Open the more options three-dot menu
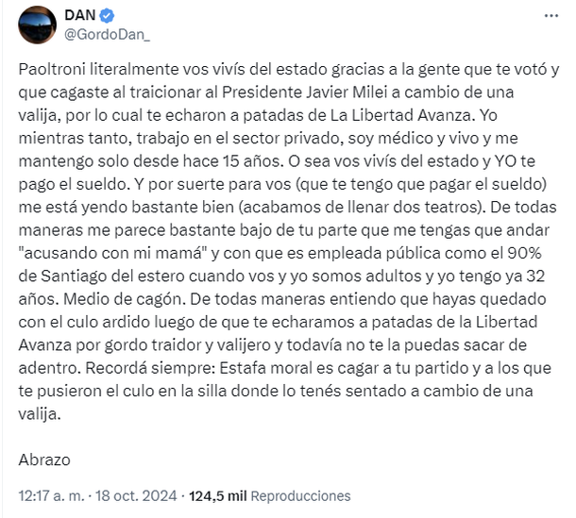 click(x=551, y=18)
